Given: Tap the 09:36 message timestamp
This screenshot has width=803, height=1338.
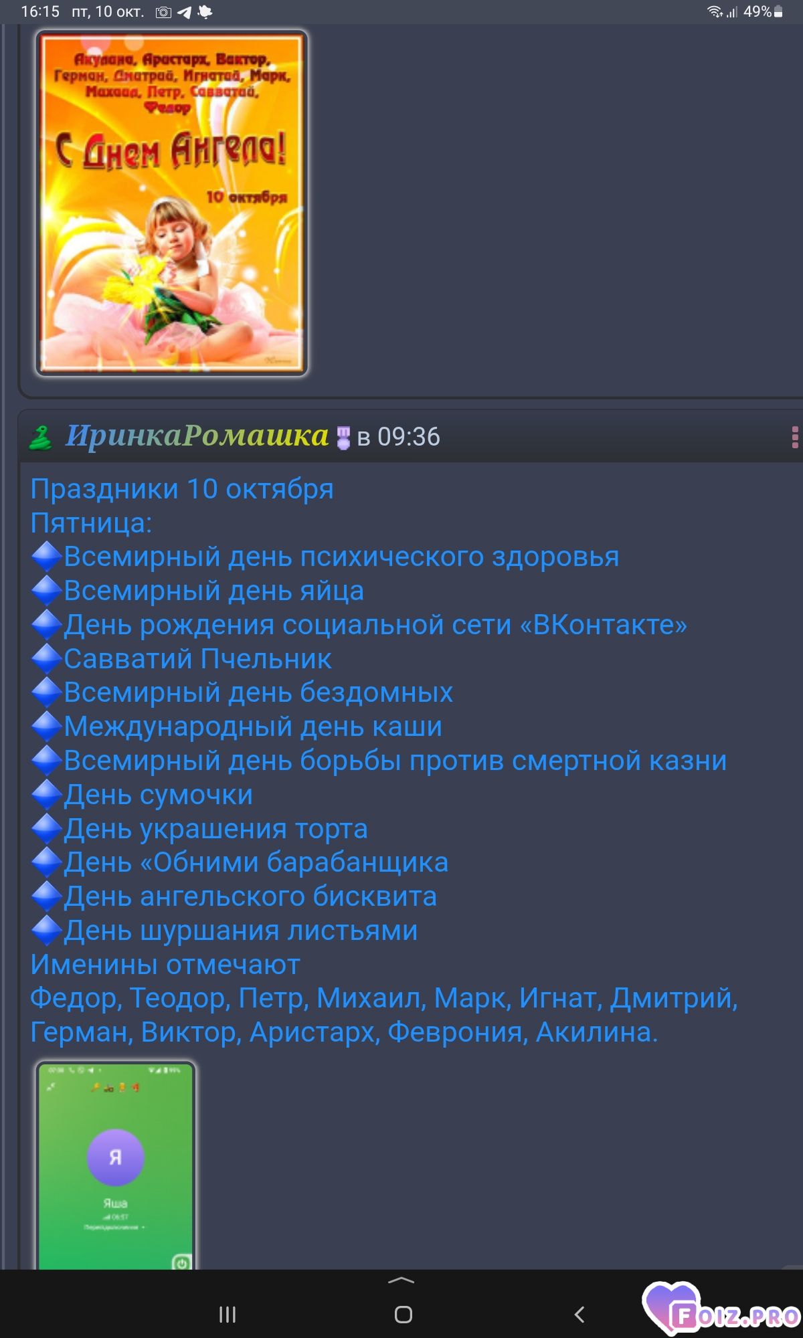Looking at the screenshot, I should (x=409, y=437).
